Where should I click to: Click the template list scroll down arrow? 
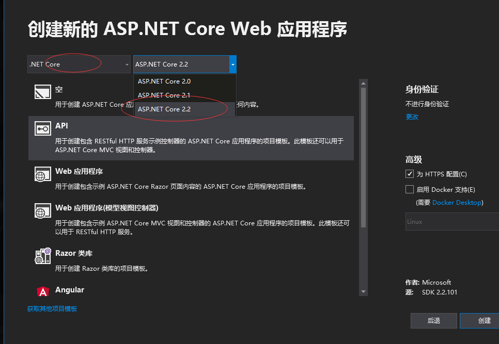(x=363, y=291)
